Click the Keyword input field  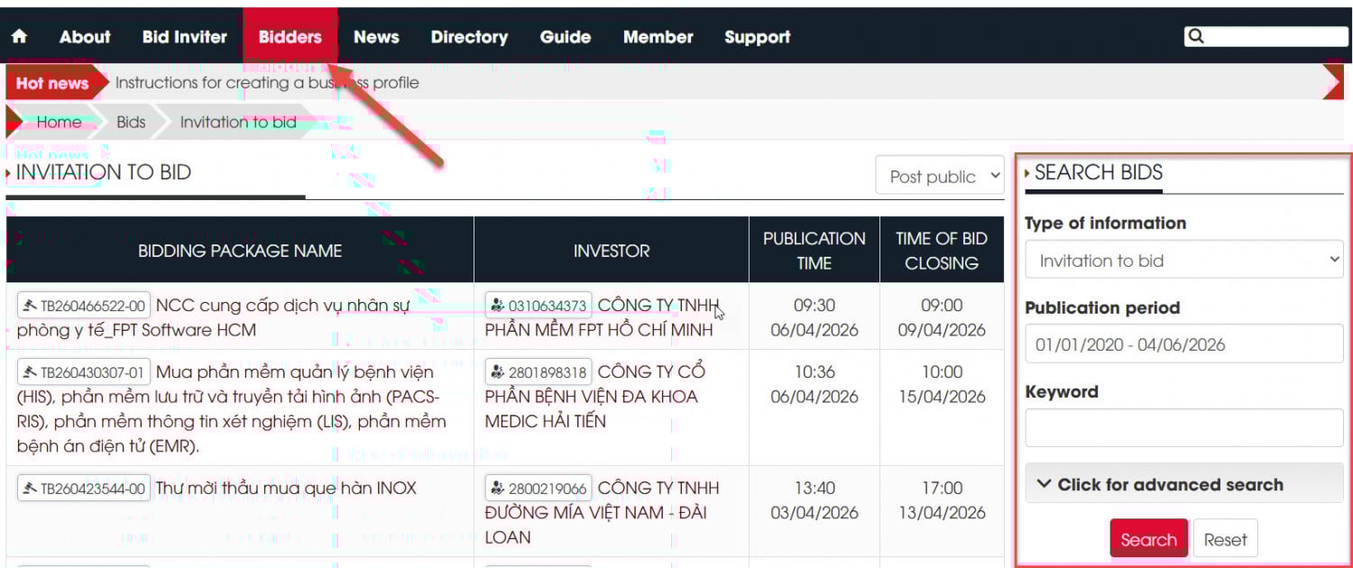(1183, 428)
